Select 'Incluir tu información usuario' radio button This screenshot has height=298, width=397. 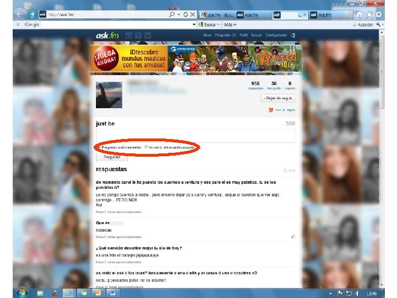click(146, 147)
